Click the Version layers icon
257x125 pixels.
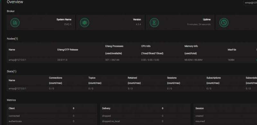coord(84,23)
